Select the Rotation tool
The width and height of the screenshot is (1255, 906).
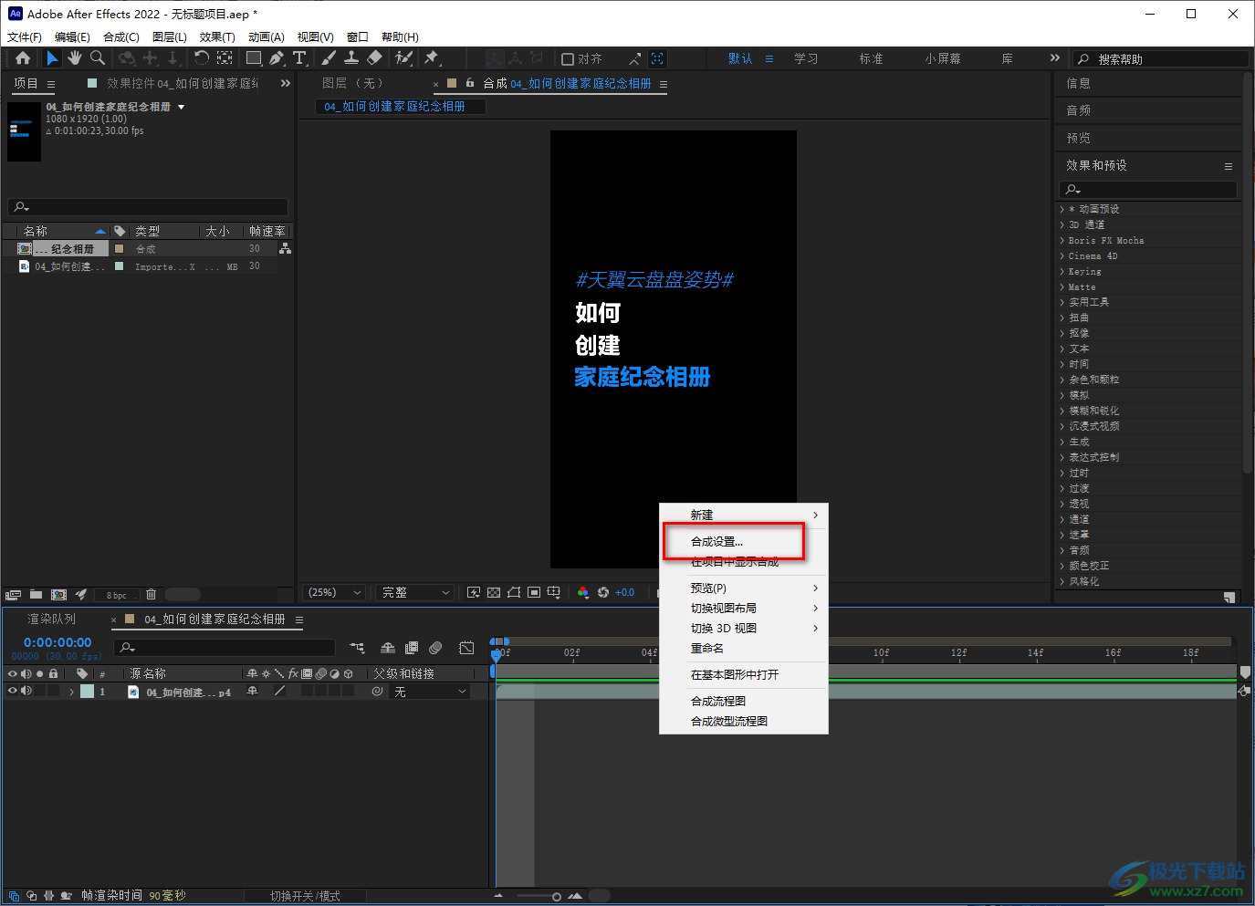pos(202,58)
